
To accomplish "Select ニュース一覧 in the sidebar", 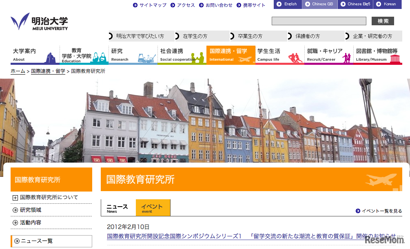I will click(37, 241).
